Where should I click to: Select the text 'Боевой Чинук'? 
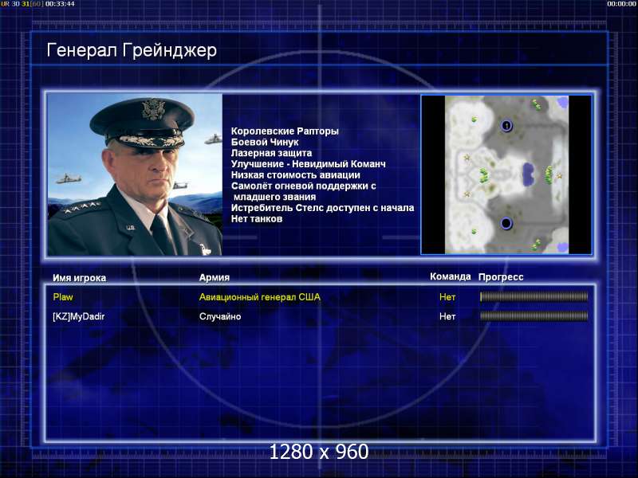click(265, 143)
